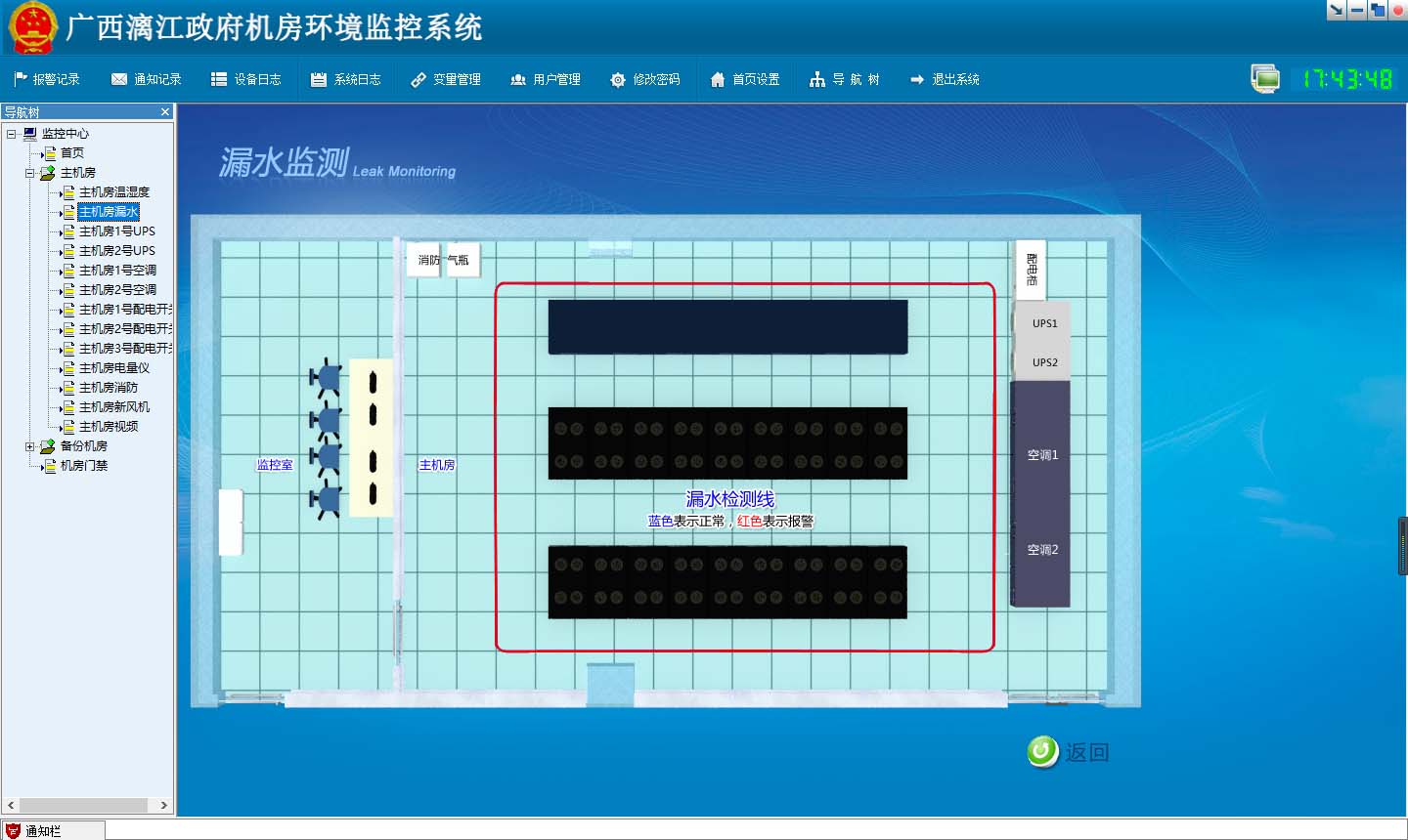The width and height of the screenshot is (1408, 840).
Task: Open 主机房消防 tree item
Action: click(x=109, y=388)
